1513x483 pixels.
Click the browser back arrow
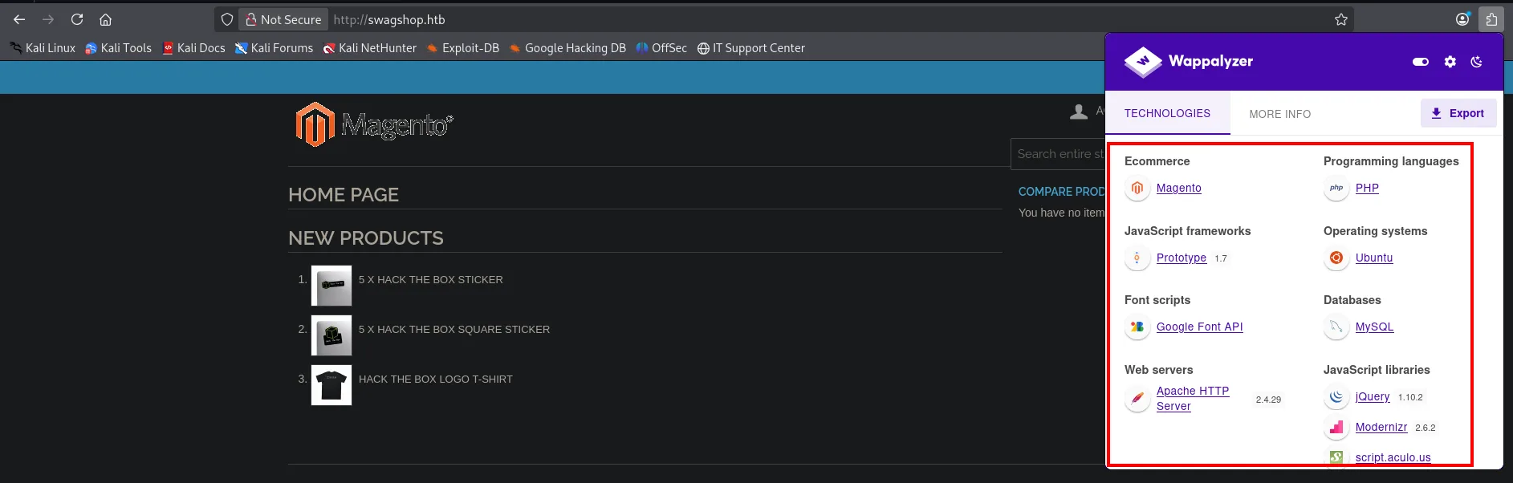click(19, 19)
